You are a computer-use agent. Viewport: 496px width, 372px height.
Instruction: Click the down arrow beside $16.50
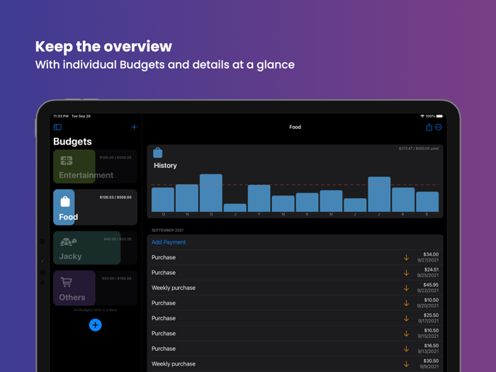(x=406, y=349)
